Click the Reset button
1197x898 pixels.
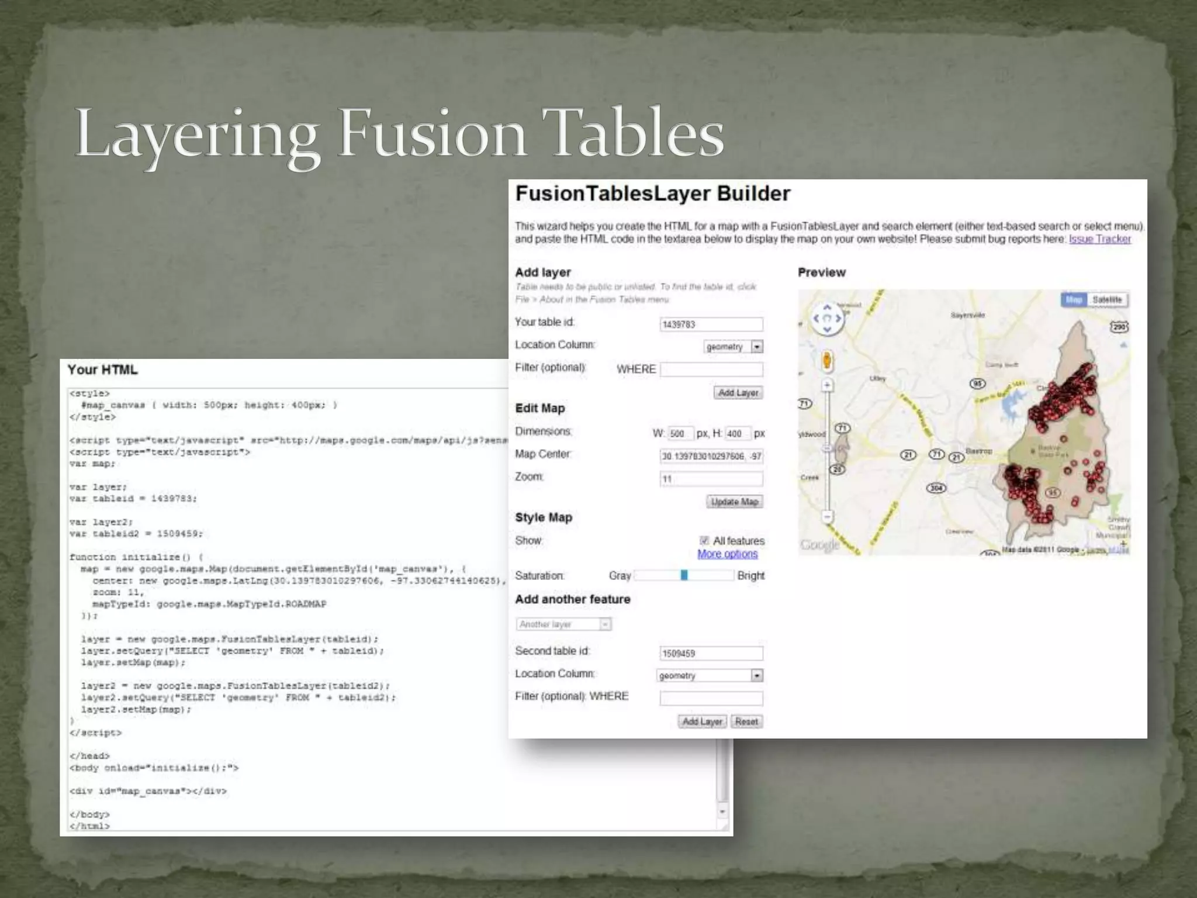(x=746, y=721)
